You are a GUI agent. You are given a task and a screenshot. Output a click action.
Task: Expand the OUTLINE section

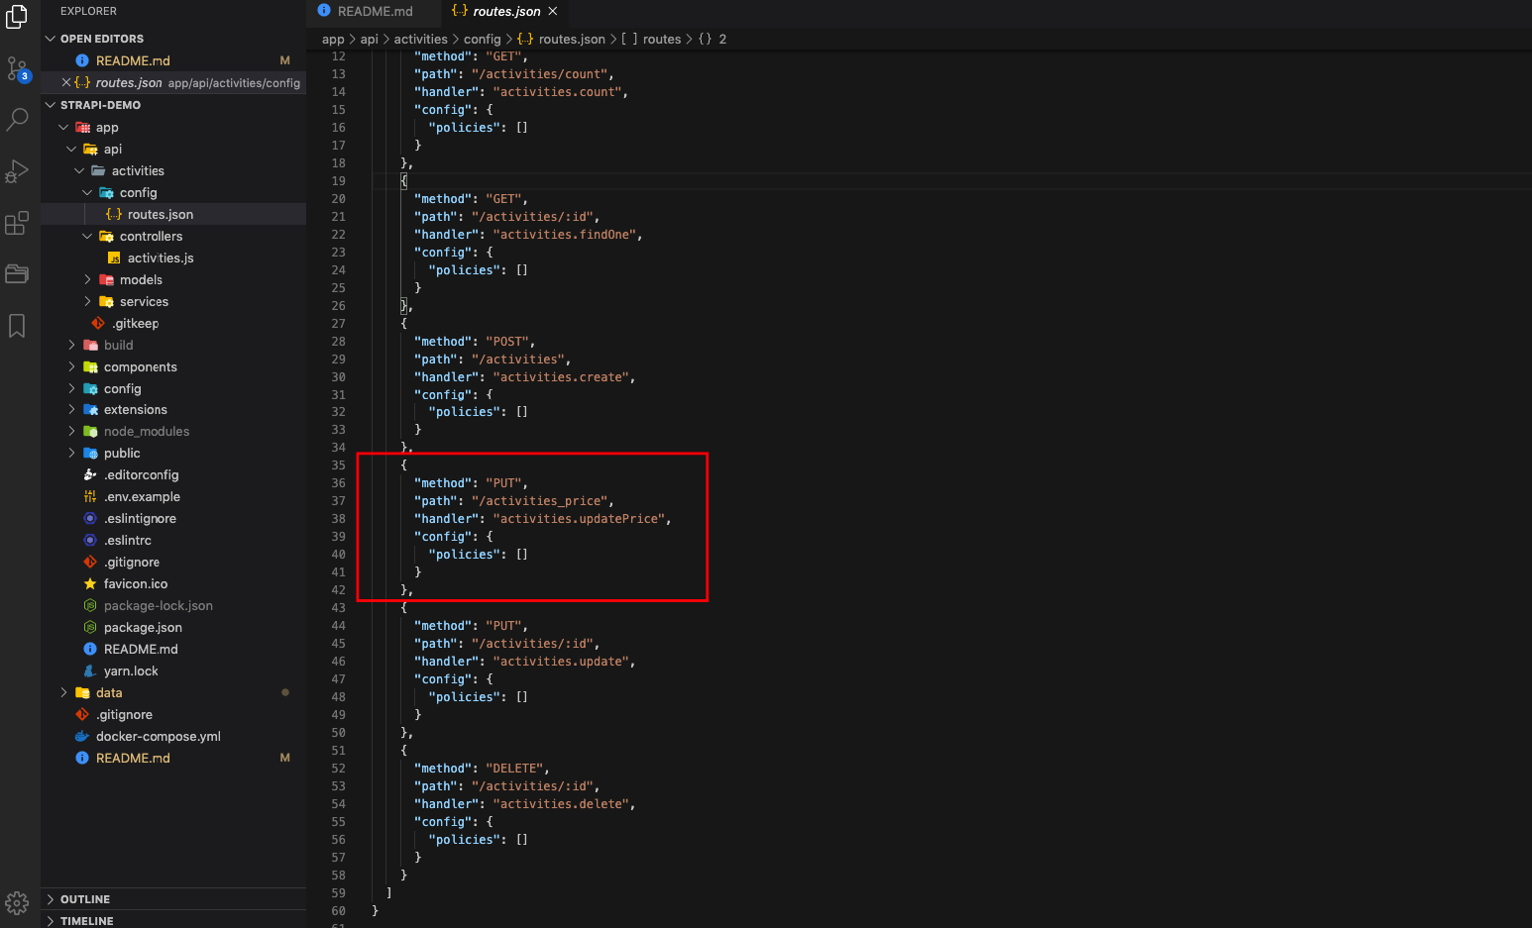point(86,898)
